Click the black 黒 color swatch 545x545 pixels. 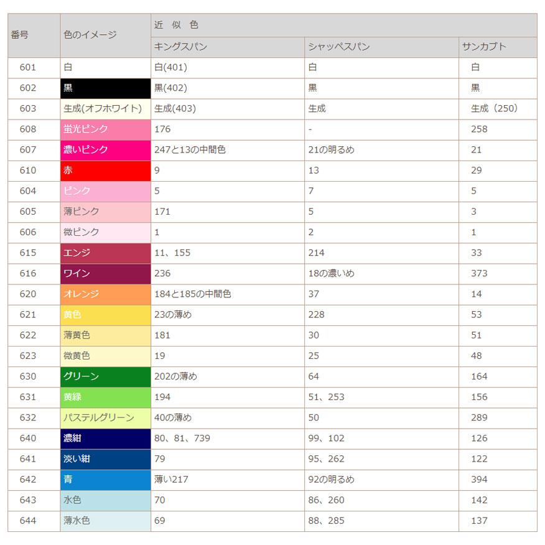coord(105,88)
